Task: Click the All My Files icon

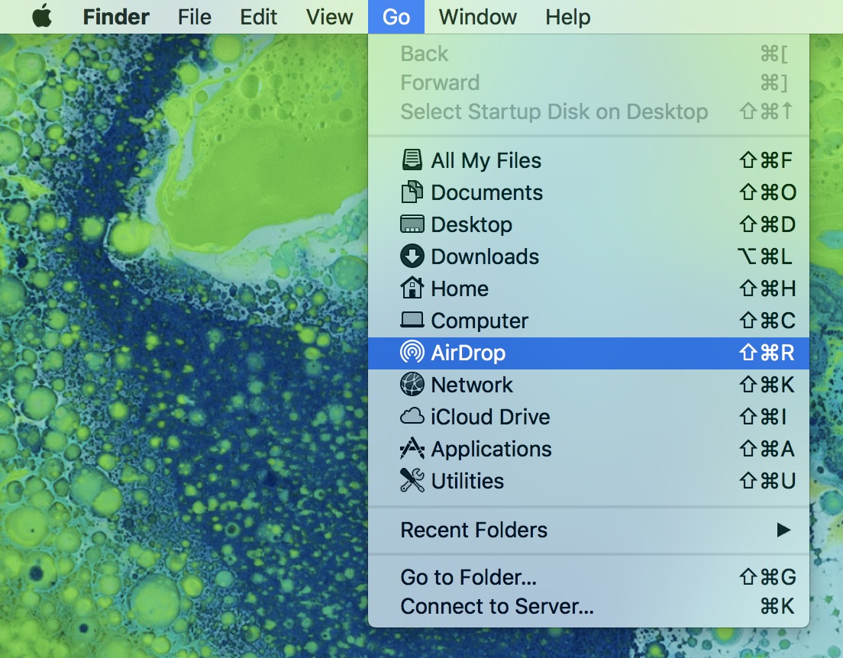Action: 412,160
